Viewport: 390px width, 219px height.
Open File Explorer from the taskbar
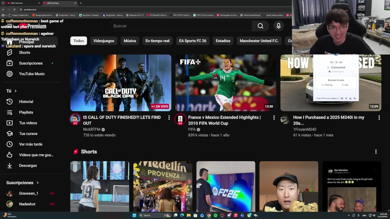[189, 215]
